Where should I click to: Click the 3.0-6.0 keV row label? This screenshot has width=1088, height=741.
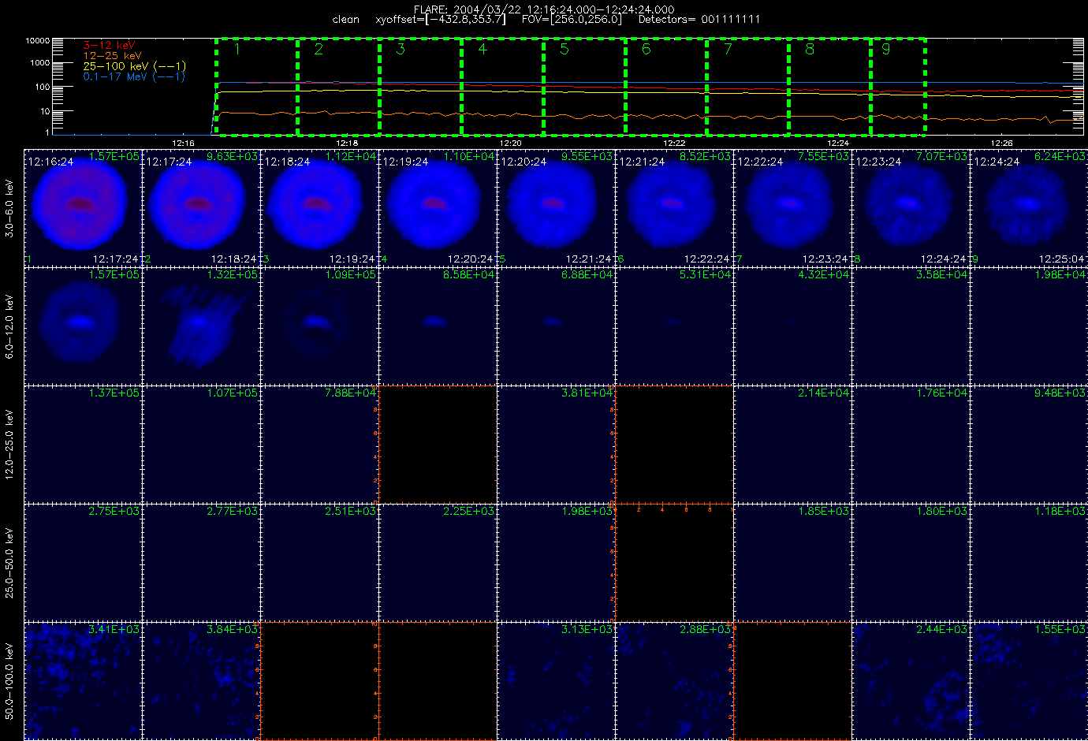click(9, 209)
